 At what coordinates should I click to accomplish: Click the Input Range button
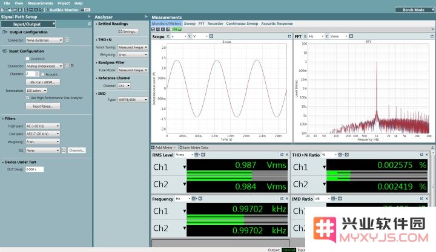coord(43,106)
